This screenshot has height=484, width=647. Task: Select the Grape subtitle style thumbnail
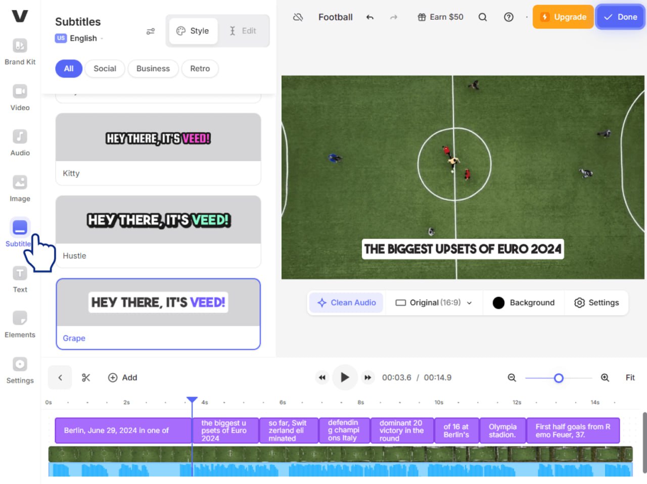[158, 302]
